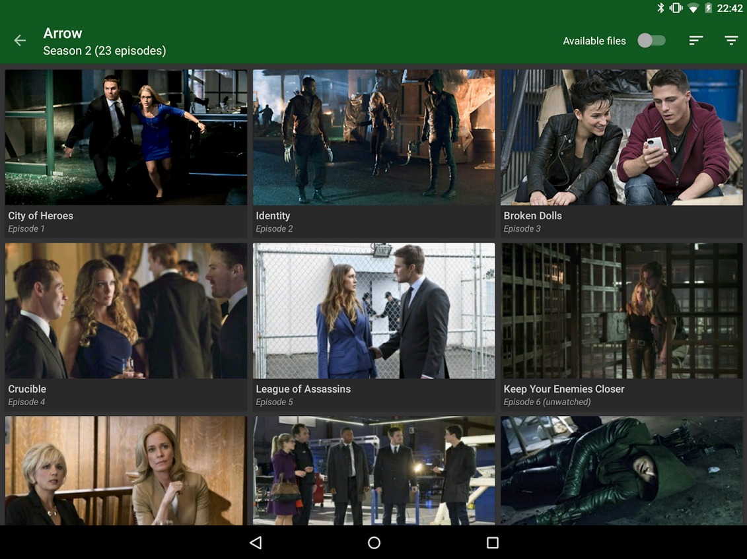747x559 pixels.
Task: Open the filter options icon
Action: (730, 40)
